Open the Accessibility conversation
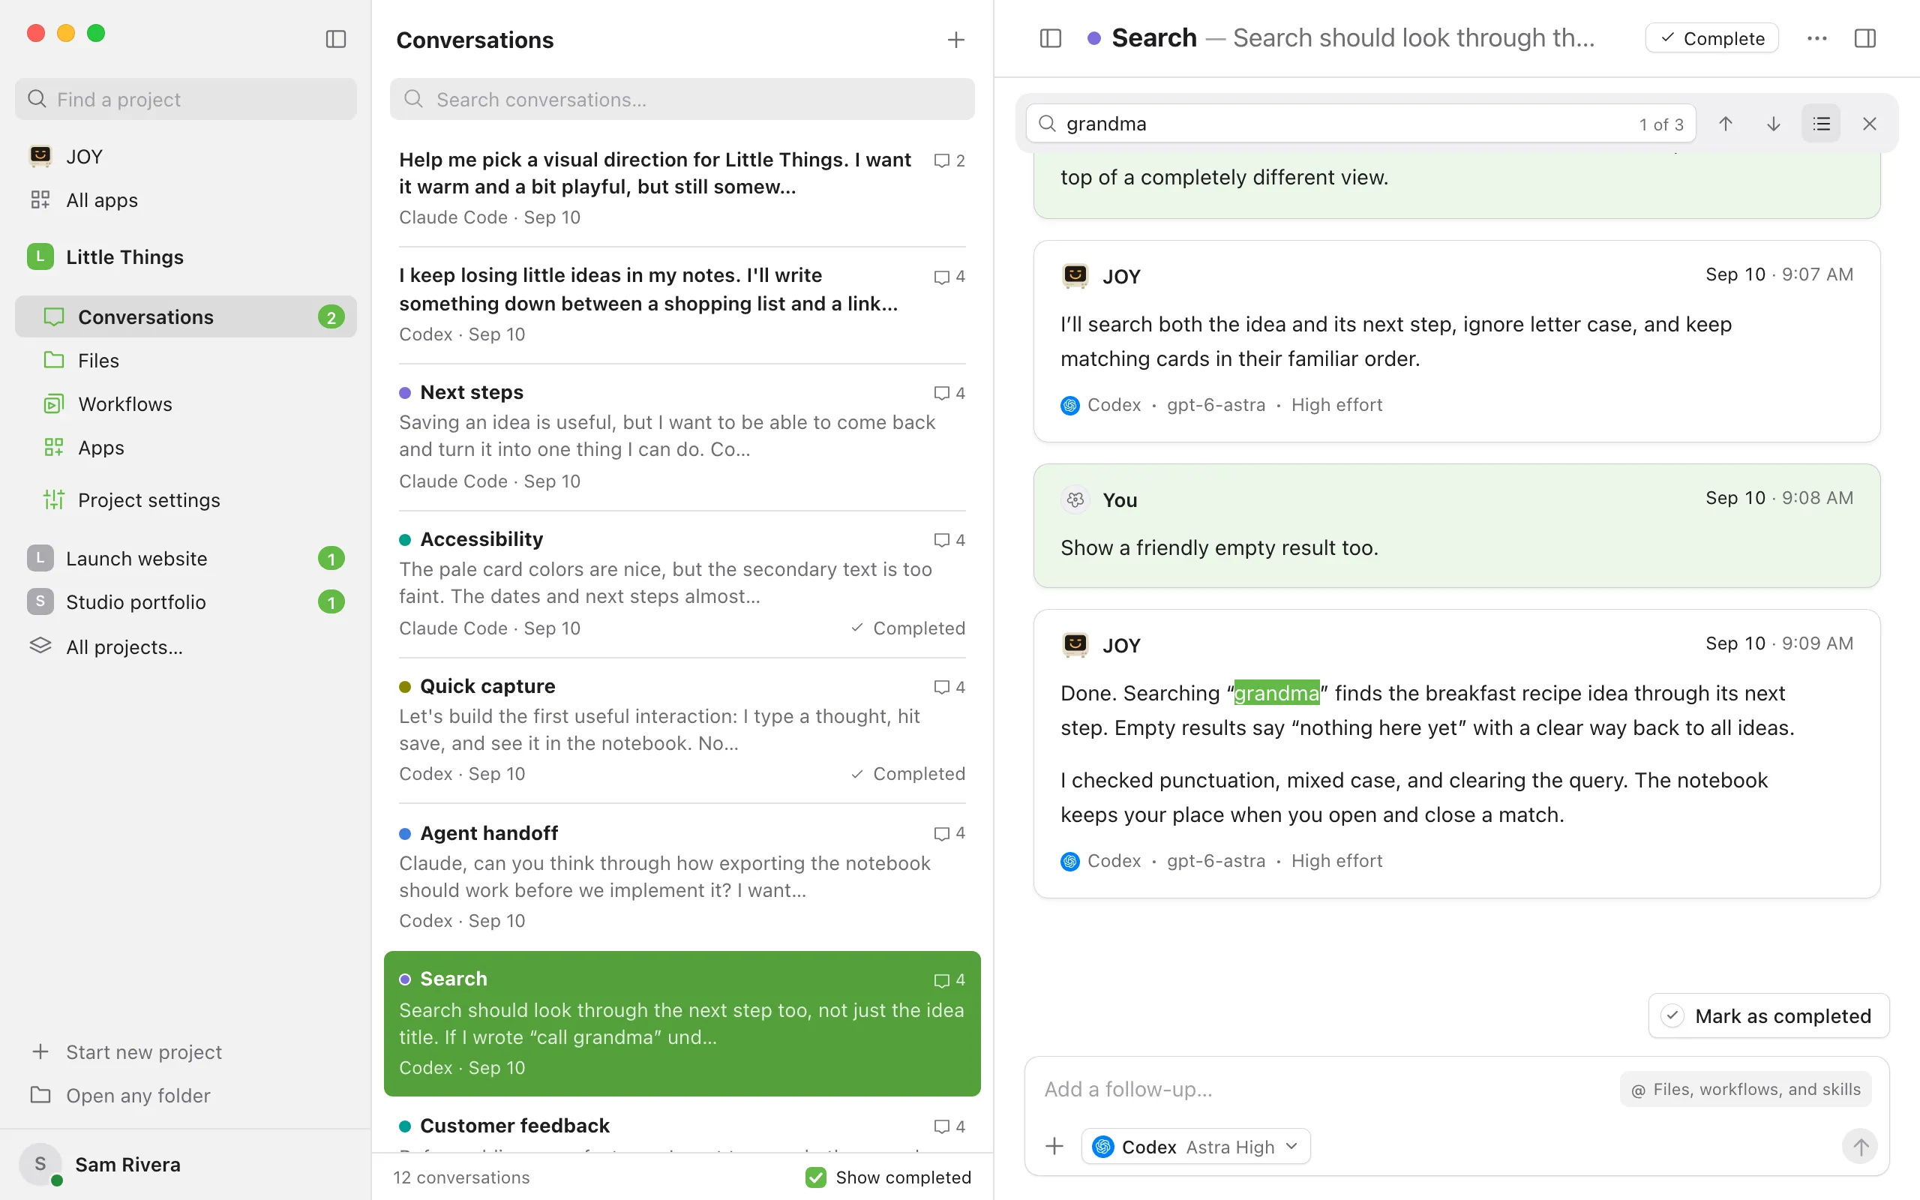The image size is (1920, 1200). pyautogui.click(x=682, y=584)
